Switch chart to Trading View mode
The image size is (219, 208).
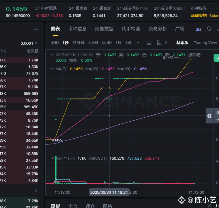coord(205,43)
